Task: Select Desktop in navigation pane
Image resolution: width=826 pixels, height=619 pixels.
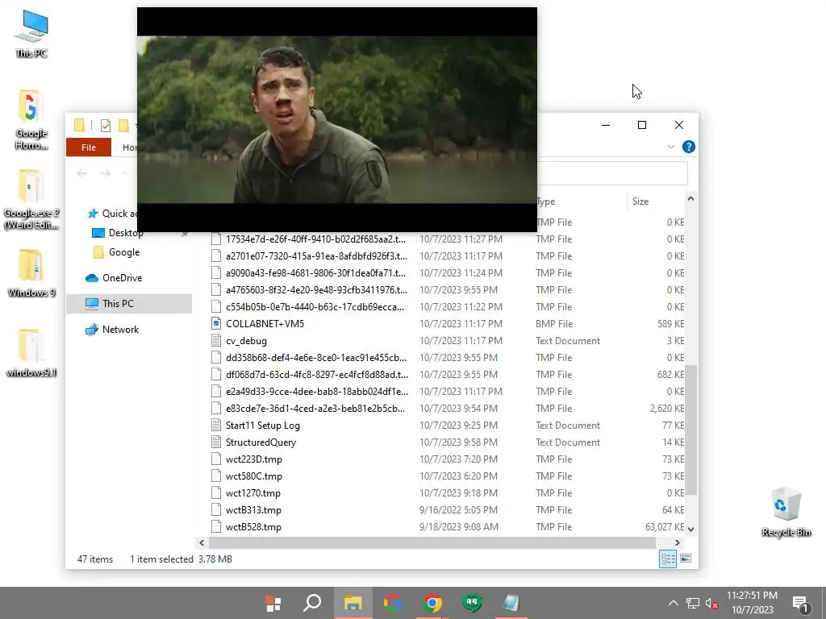Action: point(118,233)
